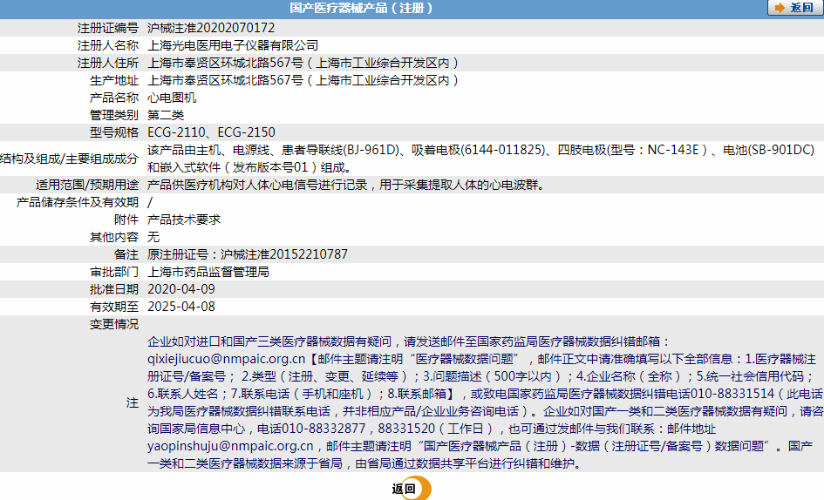The height and width of the screenshot is (500, 824).
Task: Click the 返回 button at top right
Action: [x=795, y=8]
